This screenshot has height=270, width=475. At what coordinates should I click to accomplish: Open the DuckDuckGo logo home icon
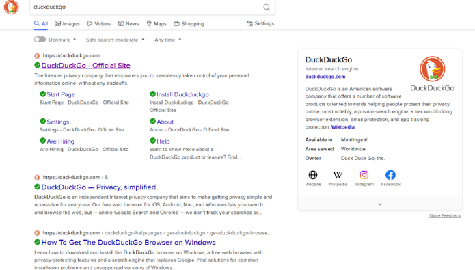coord(11,7)
